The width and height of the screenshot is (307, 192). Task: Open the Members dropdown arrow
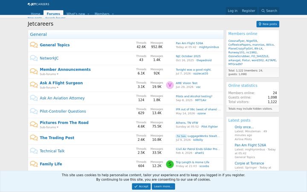point(113,14)
